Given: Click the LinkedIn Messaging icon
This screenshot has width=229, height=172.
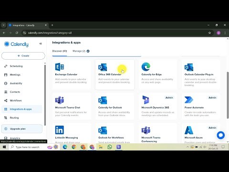Looking at the screenshot, I should [60, 130].
